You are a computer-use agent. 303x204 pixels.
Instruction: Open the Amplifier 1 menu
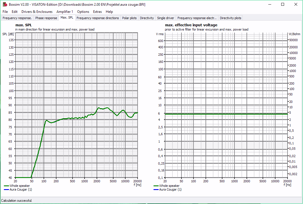pos(65,12)
